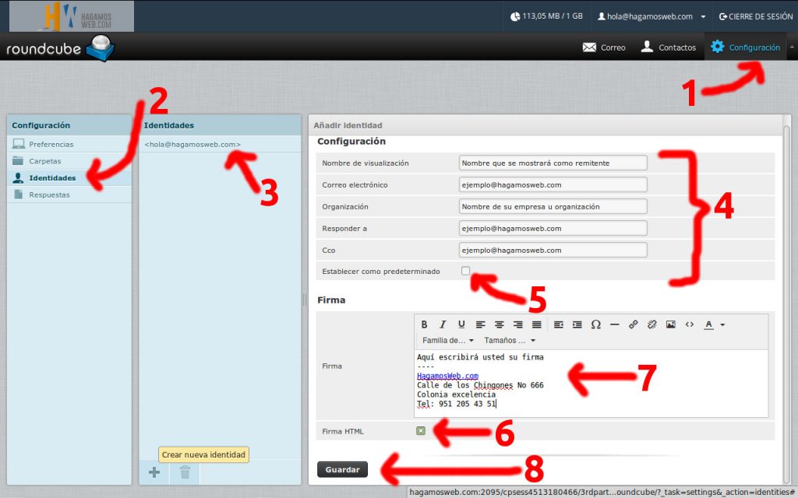Viewport: 798px width, 498px height.
Task: Click into the Organización input field
Action: click(x=553, y=206)
